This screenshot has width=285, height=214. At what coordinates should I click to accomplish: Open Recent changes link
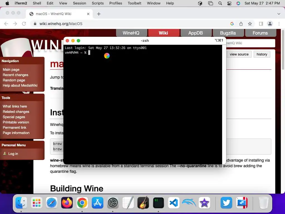click(x=16, y=75)
